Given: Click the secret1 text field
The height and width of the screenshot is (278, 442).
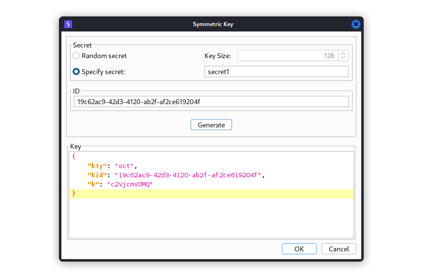Looking at the screenshot, I should (x=276, y=72).
